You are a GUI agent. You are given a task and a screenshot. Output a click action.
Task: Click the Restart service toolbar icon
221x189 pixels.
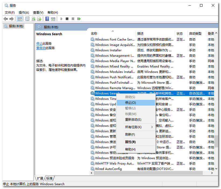[x=79, y=19]
